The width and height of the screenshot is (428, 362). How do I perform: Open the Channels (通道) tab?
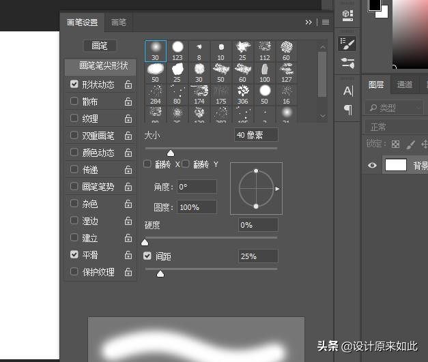click(405, 85)
